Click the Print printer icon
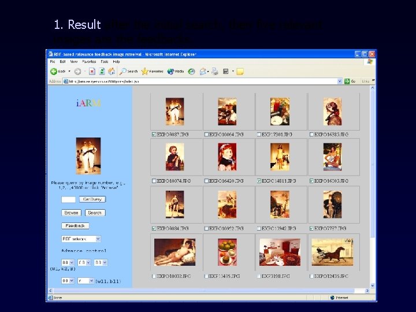The image size is (416, 312). [x=215, y=72]
